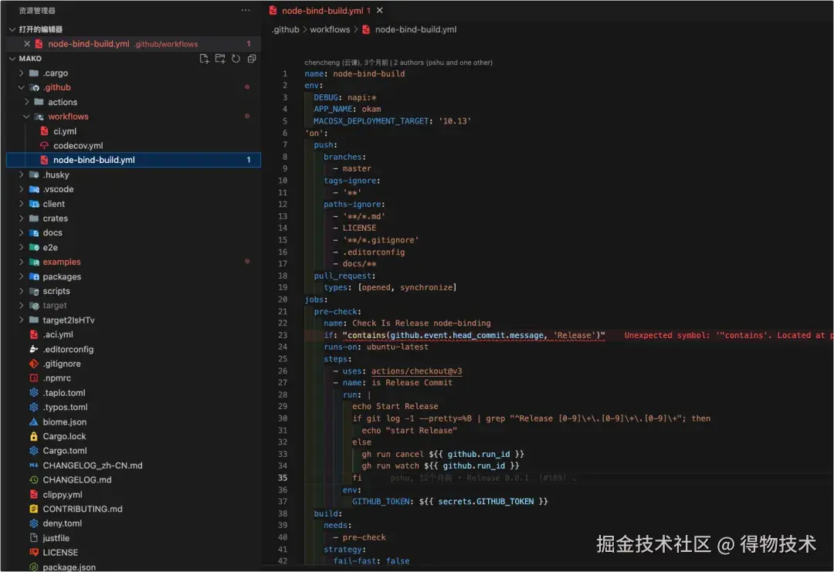Expand the examples folder

(x=22, y=262)
